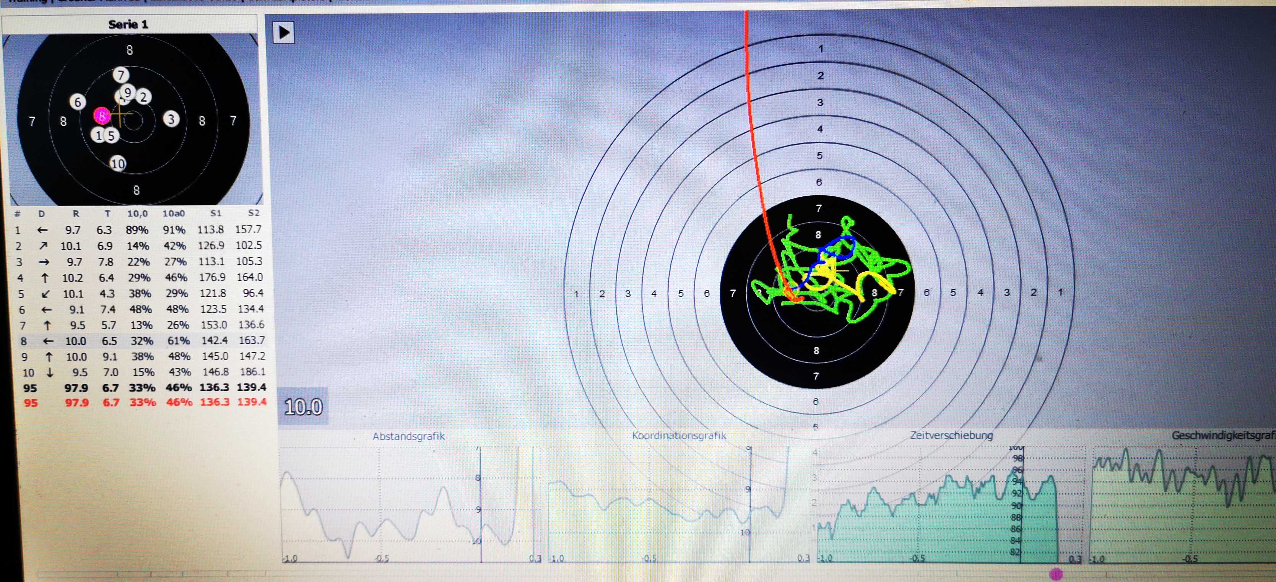Click the 10a0 column header
Image resolution: width=1276 pixels, height=582 pixels.
(x=174, y=213)
